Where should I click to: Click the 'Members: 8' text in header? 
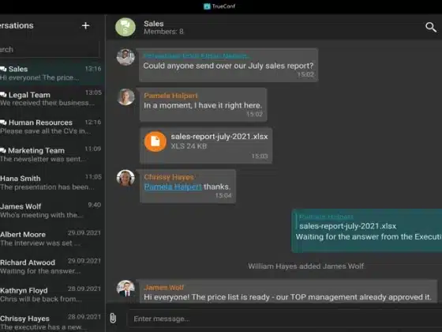[x=163, y=32]
